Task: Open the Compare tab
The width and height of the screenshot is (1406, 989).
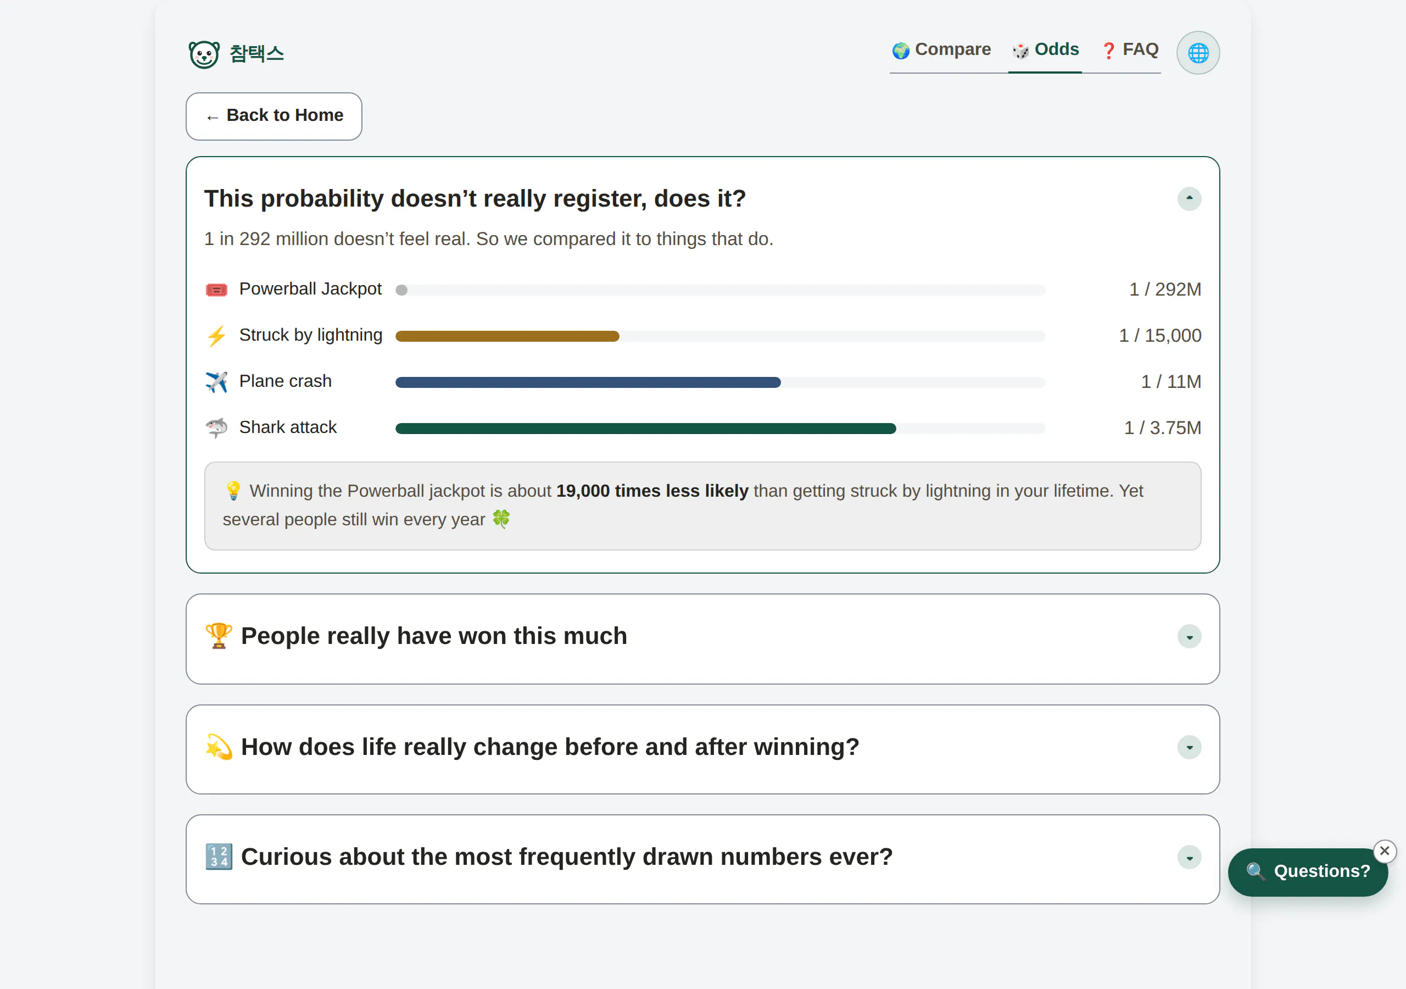Action: [x=941, y=49]
